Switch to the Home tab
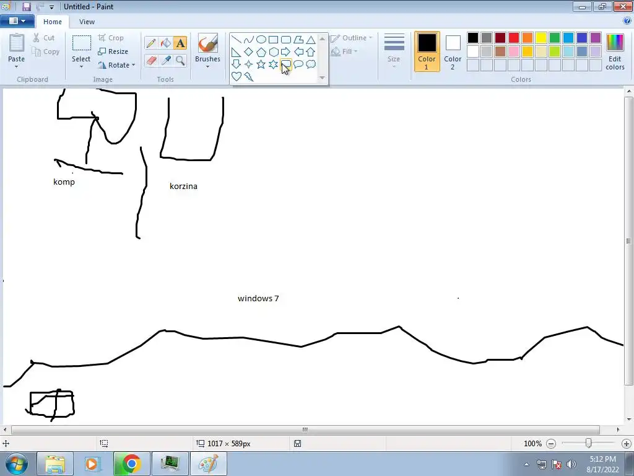Viewport: 634px width, 476px height. click(x=53, y=22)
